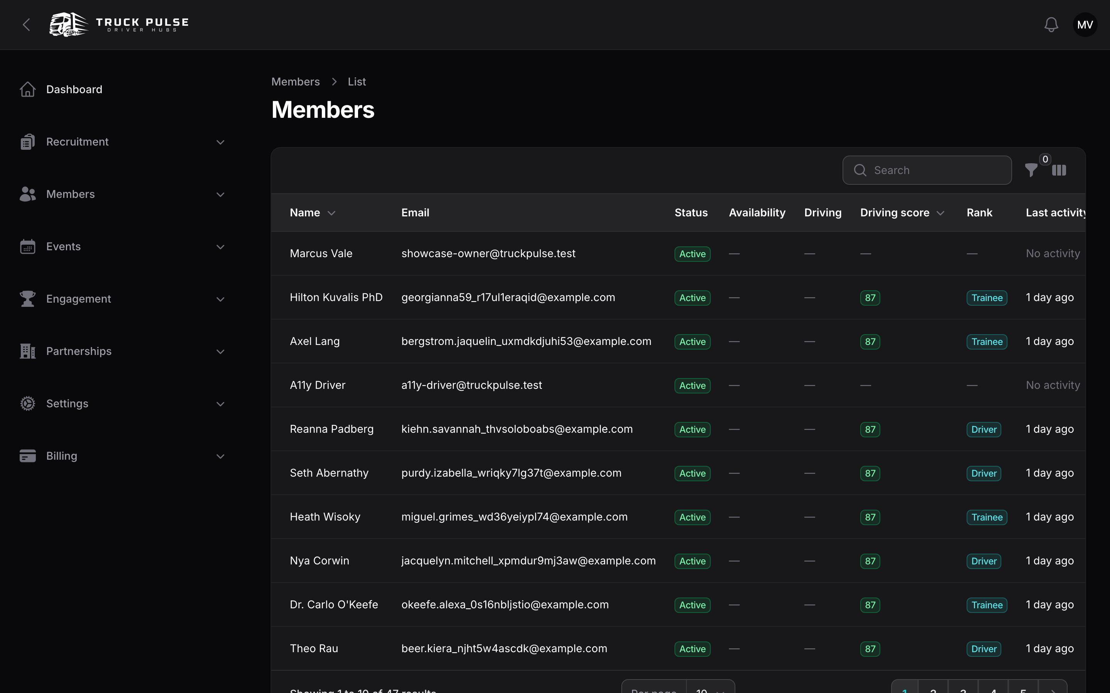Image resolution: width=1110 pixels, height=693 pixels.
Task: Sort by the Driving score column
Action: [x=902, y=213]
